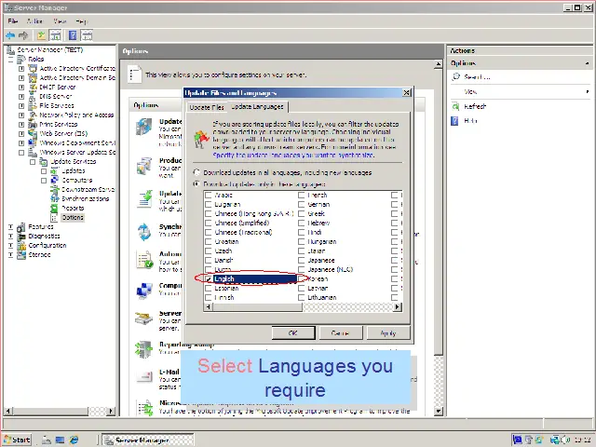Collapse the Update Services tree node
The height and width of the screenshot is (447, 596).
click(x=32, y=161)
